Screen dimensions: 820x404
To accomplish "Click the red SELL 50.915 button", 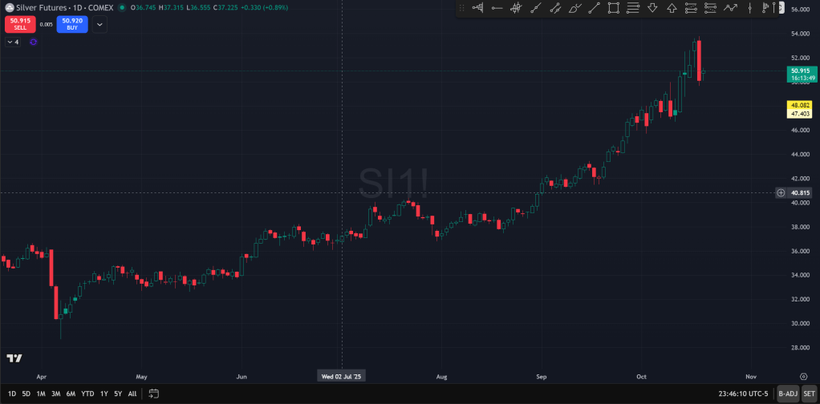I will (20, 24).
